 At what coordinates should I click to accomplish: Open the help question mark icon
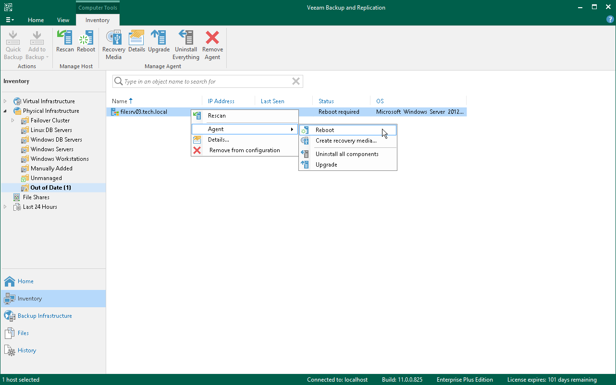[x=610, y=20]
